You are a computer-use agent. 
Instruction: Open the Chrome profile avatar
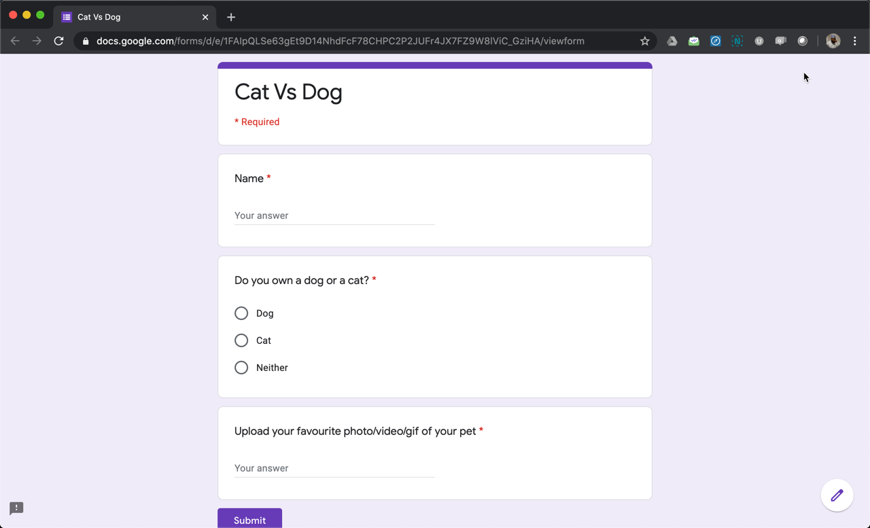tap(833, 41)
